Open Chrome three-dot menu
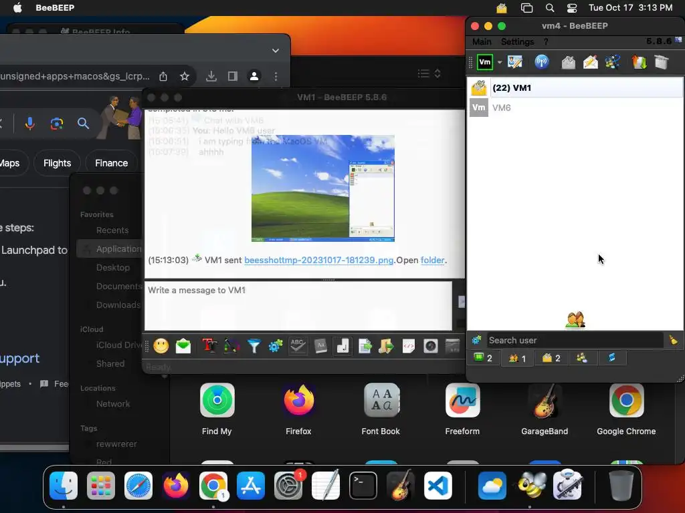Viewport: 685px width, 513px height. [x=276, y=76]
